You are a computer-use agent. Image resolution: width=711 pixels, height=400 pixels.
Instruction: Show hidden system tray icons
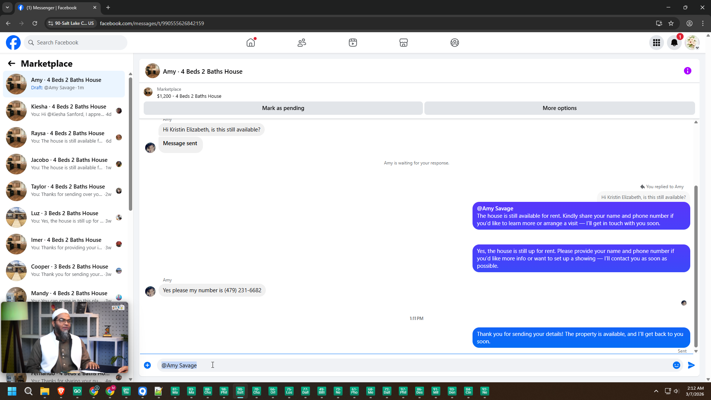pos(656,391)
